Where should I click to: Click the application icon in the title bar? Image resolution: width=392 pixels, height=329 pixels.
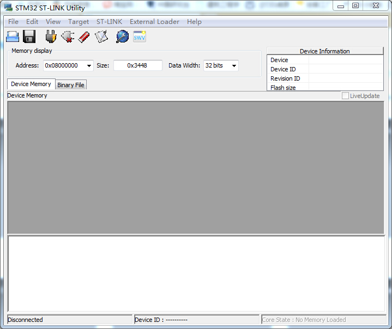tap(8, 7)
